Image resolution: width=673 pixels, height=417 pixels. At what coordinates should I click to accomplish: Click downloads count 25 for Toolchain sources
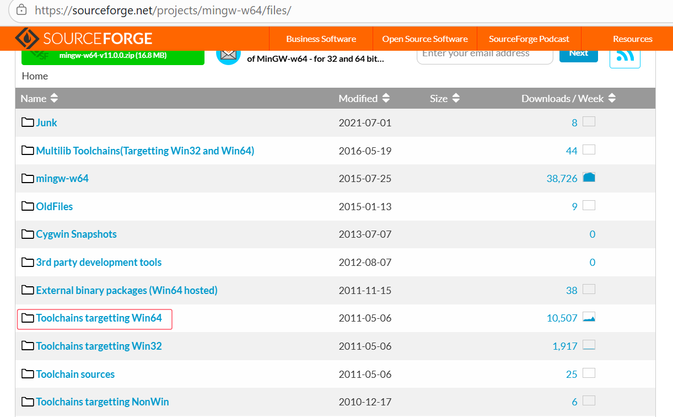pos(572,374)
